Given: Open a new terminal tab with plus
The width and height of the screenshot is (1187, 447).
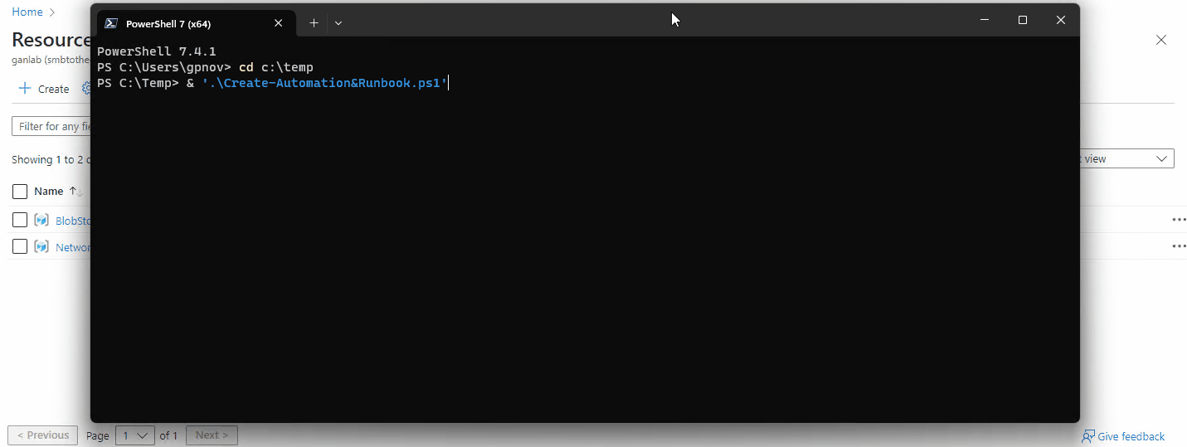Looking at the screenshot, I should (x=314, y=23).
